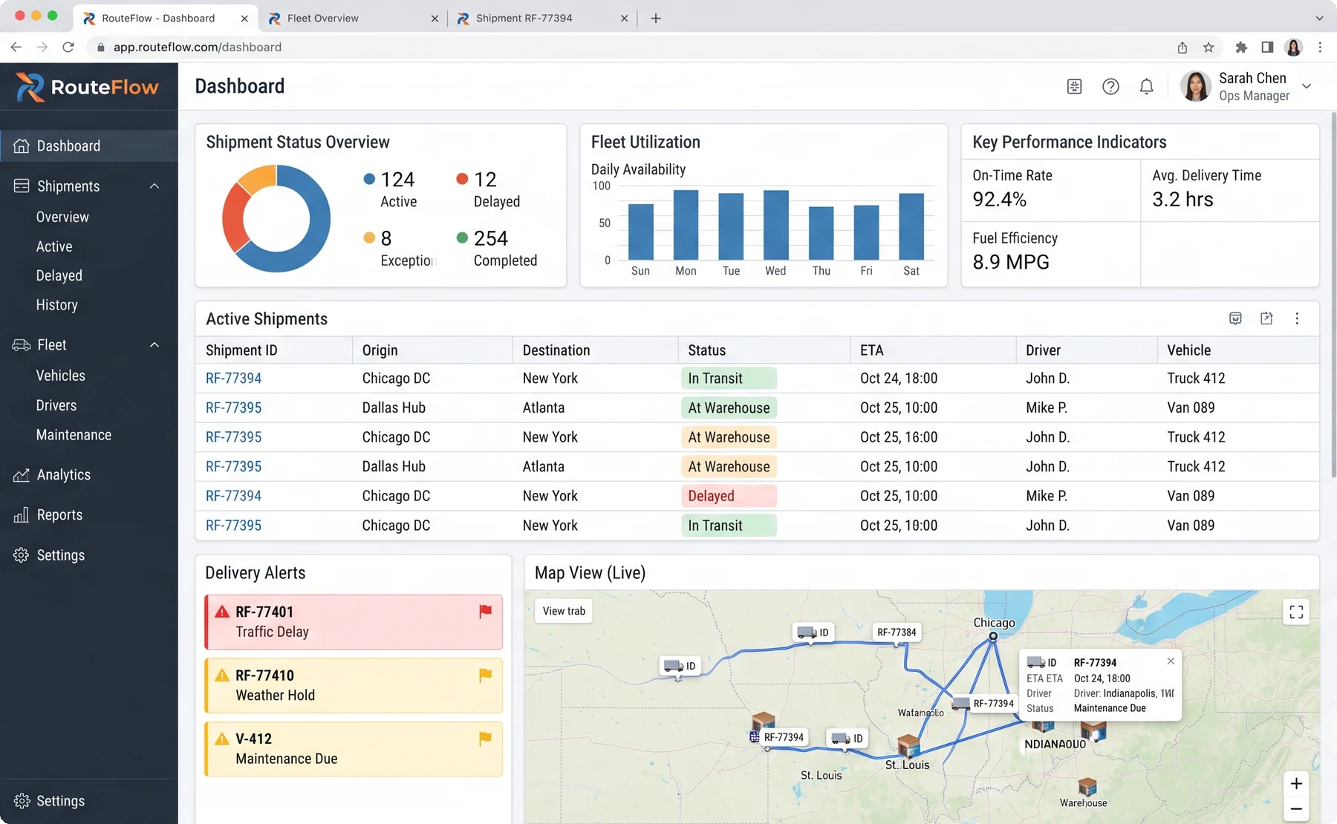Open the notifications bell icon

click(x=1146, y=87)
